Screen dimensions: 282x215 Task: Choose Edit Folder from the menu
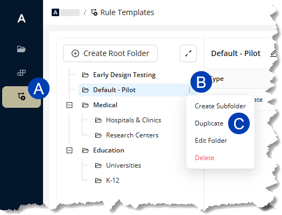pyautogui.click(x=211, y=141)
